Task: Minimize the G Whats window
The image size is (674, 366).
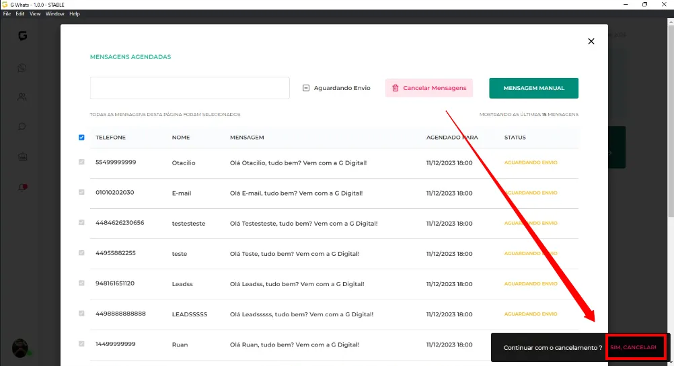Action: pos(626,4)
